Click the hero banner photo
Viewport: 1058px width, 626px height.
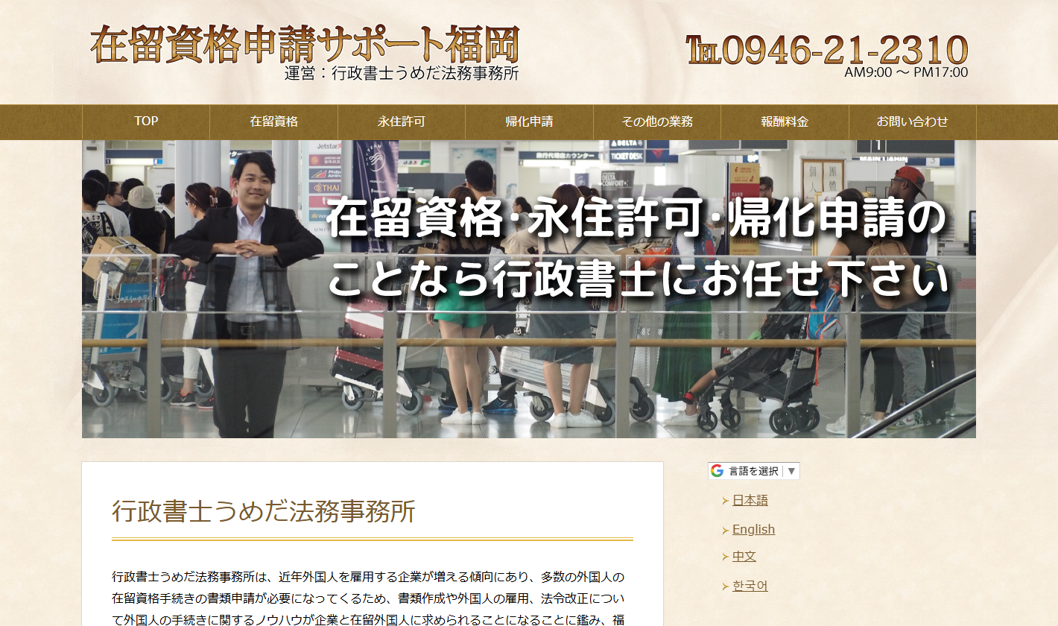tap(528, 288)
